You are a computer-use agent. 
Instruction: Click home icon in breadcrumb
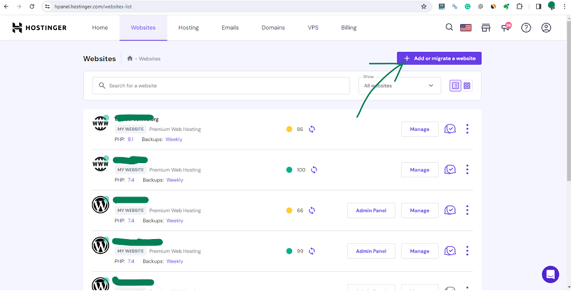129,58
